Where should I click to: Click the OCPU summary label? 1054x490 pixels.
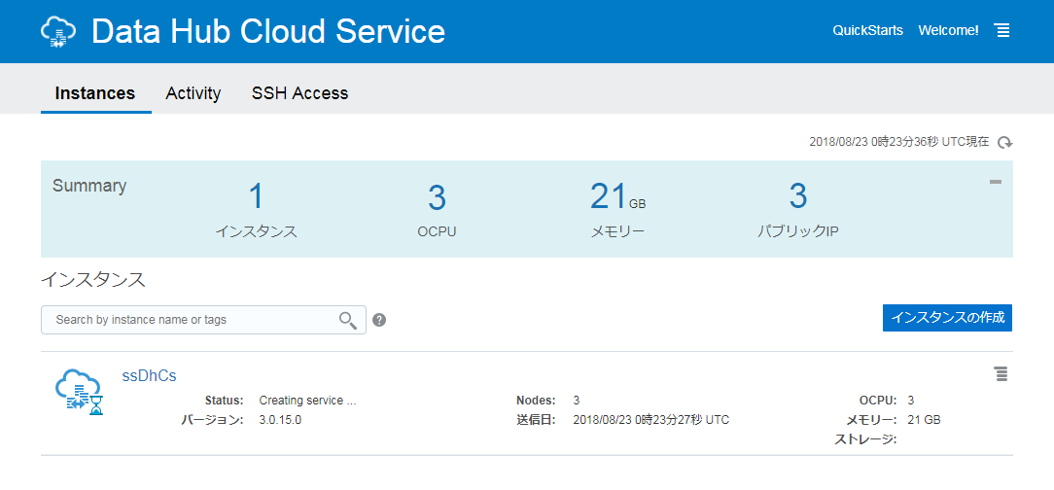pyautogui.click(x=437, y=232)
